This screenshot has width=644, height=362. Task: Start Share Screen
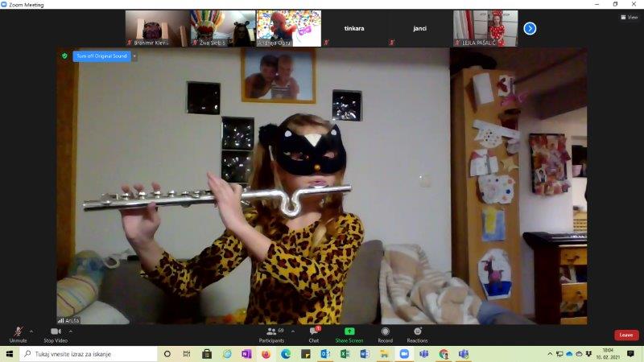tap(349, 335)
